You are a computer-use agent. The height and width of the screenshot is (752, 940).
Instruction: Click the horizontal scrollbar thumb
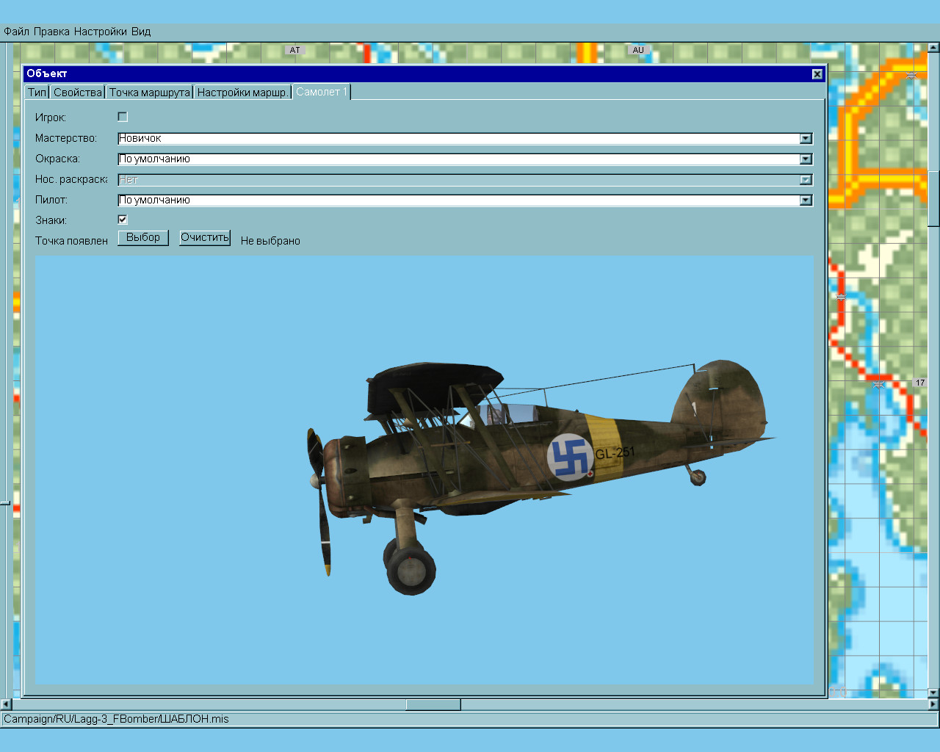433,705
